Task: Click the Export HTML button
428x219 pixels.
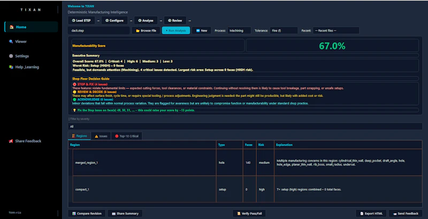Action: click(371, 214)
